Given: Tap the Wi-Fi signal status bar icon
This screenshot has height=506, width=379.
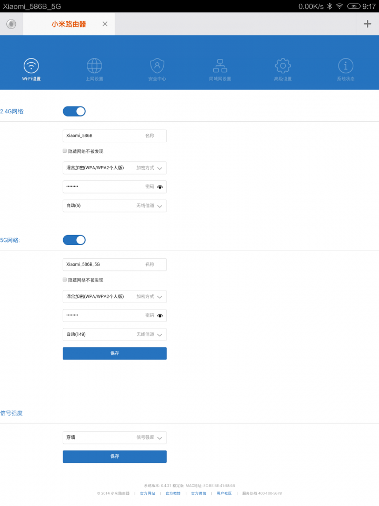Looking at the screenshot, I should pos(340,6).
